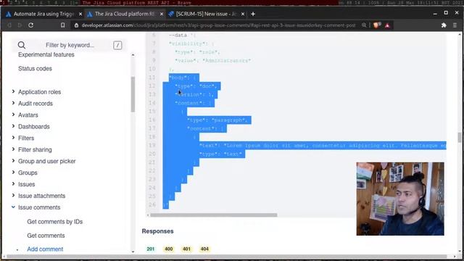The image size is (464, 261).
Task: Click the browser reload button
Action: pyautogui.click(x=30, y=25)
